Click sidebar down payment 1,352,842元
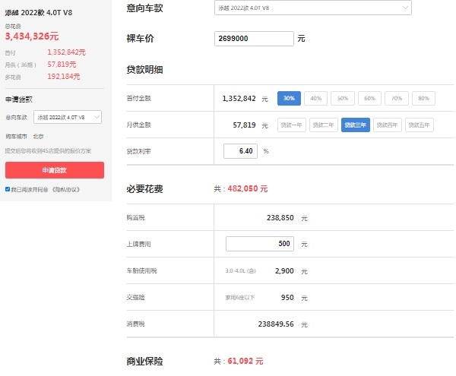Image resolution: width=456 pixels, height=376 pixels. coord(67,52)
